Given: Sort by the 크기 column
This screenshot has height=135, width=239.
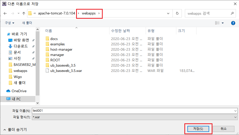Looking at the screenshot, I should pyautogui.click(x=181, y=31).
